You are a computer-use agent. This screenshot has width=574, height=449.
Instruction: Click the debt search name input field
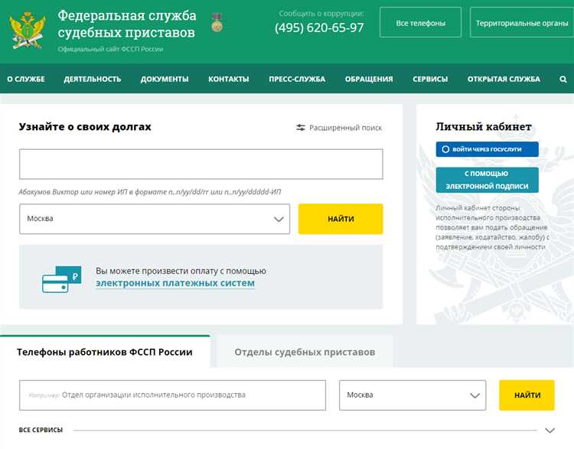[201, 164]
